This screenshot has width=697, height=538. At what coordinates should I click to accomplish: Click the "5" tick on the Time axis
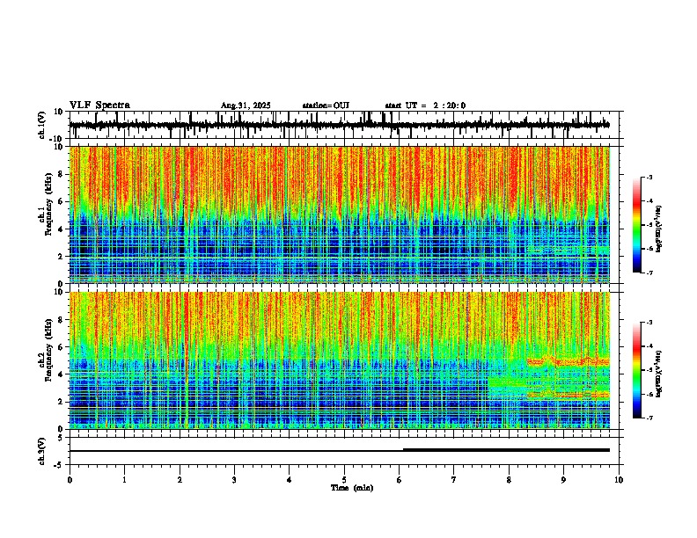(344, 480)
